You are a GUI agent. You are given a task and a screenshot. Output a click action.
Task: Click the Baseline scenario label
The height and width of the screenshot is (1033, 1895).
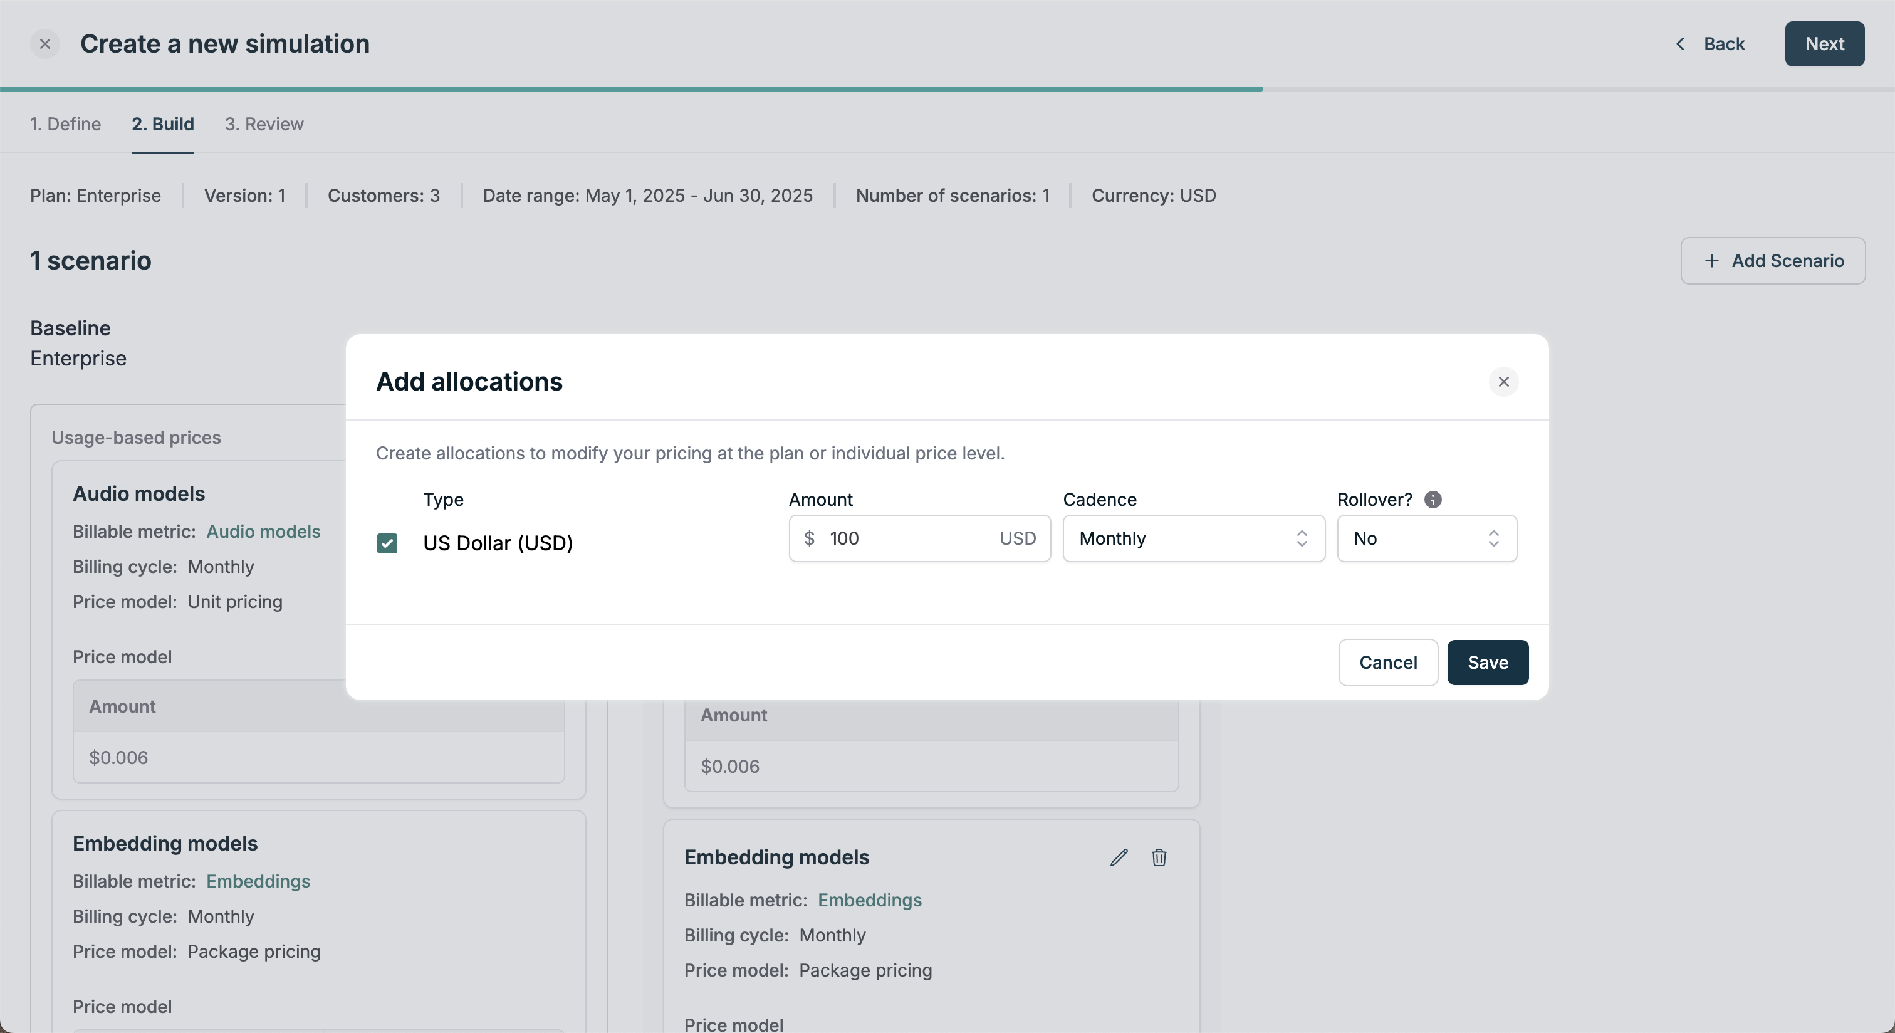[71, 328]
